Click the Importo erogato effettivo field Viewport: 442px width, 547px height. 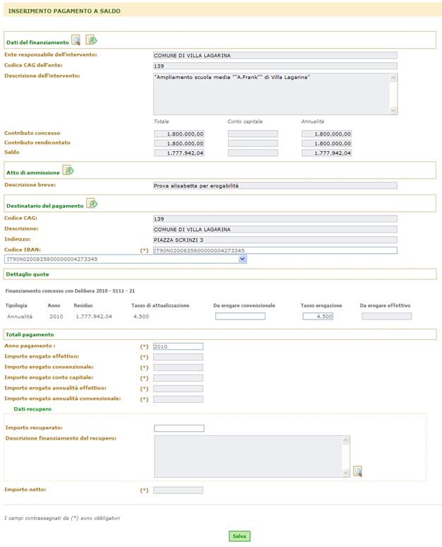tap(178, 357)
